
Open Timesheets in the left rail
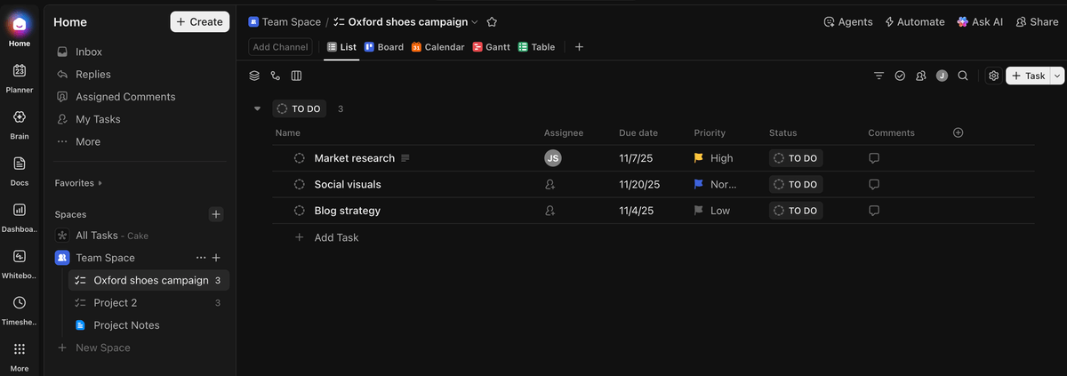tap(20, 302)
